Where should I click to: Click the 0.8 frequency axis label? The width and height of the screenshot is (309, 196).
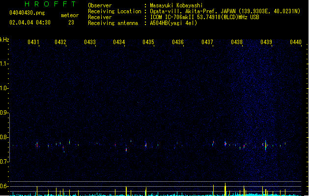[x=3, y=137]
